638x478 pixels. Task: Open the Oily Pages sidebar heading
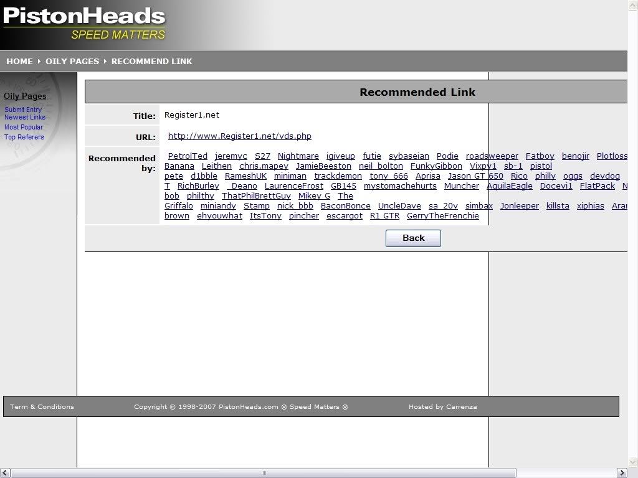point(25,96)
